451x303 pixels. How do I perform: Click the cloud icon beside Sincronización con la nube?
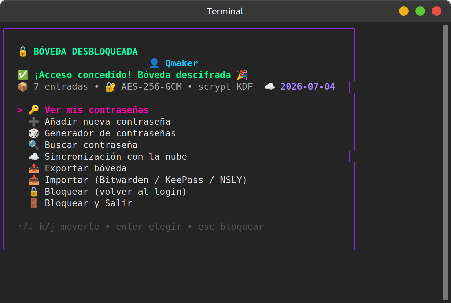click(34, 157)
